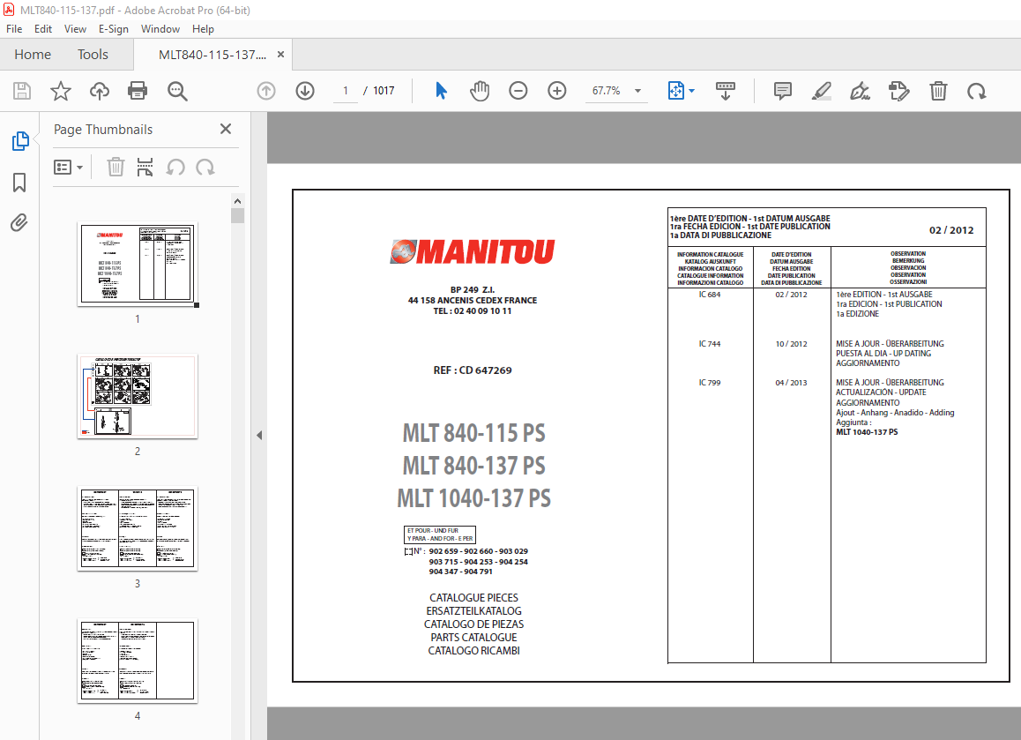Show the Page Thumbnails pane icon
1021x740 pixels.
(x=20, y=141)
